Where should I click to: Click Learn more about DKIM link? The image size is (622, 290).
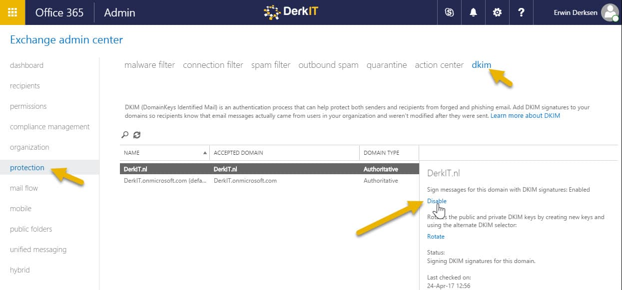pyautogui.click(x=525, y=116)
